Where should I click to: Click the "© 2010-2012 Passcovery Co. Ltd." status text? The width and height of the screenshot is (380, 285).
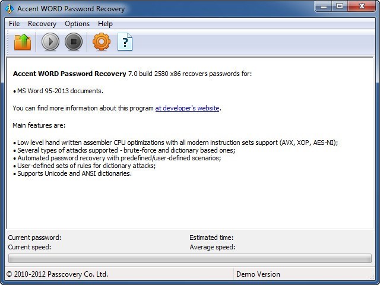click(57, 274)
